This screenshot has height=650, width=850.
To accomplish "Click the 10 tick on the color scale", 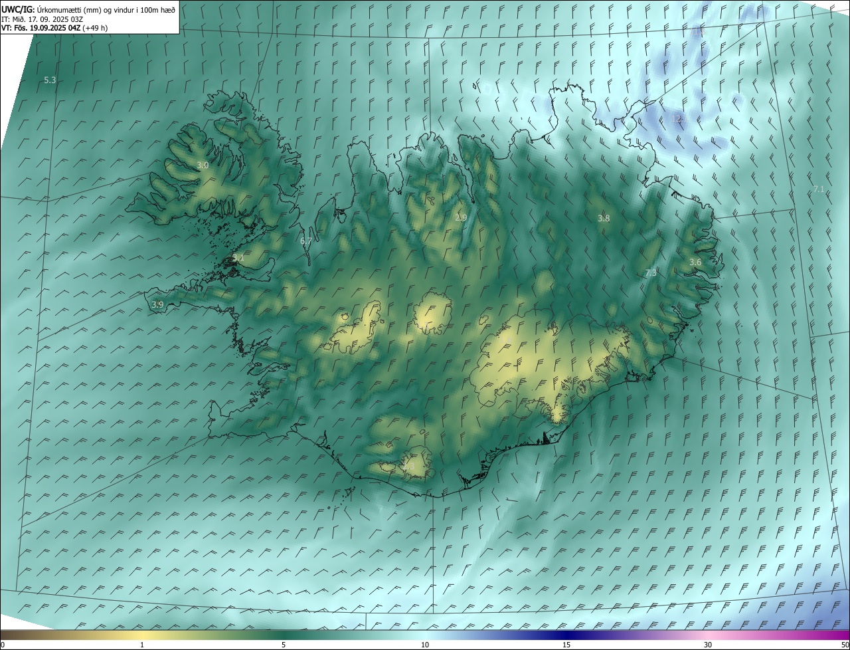I will tap(425, 645).
